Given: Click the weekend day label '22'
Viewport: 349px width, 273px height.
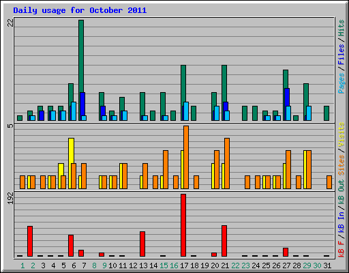Looking at the screenshot, I should (x=235, y=265).
